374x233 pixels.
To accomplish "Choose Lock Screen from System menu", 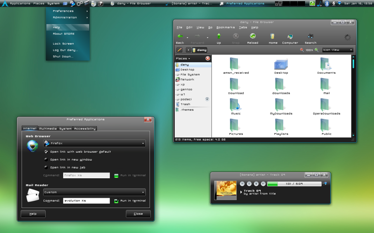I will tap(63, 44).
